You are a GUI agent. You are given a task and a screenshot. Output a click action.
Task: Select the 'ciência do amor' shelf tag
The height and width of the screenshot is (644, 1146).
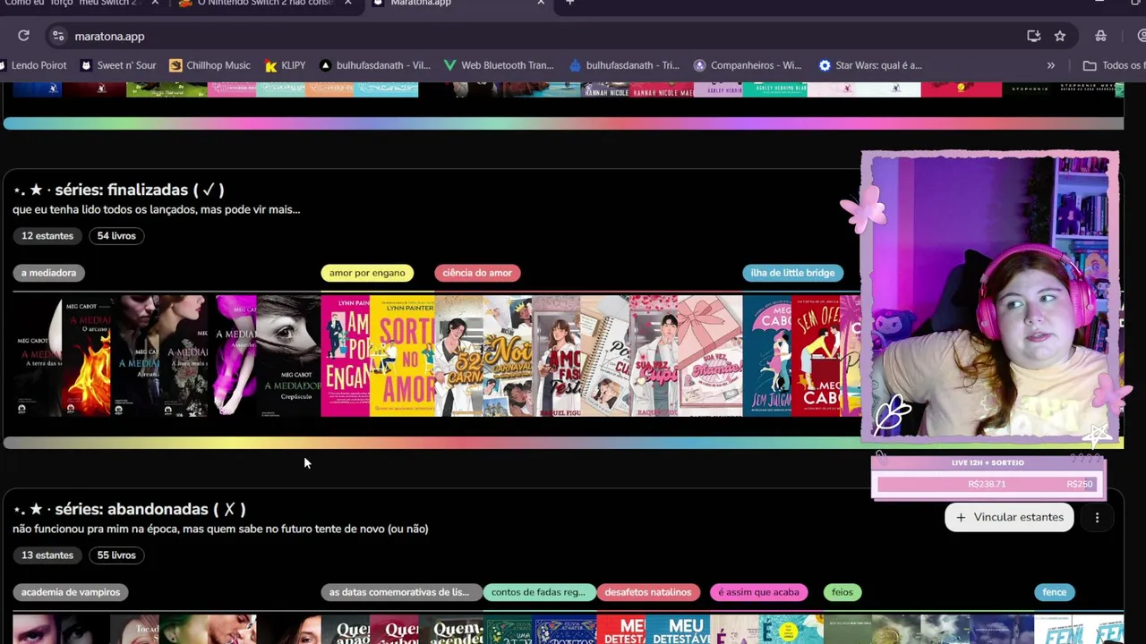[477, 273]
